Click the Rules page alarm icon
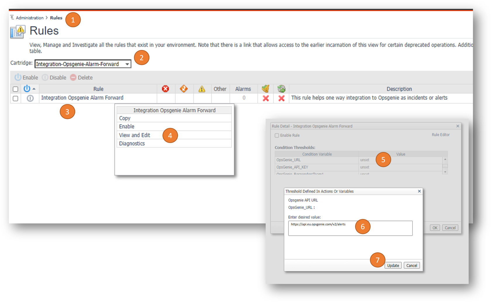 [x=18, y=32]
